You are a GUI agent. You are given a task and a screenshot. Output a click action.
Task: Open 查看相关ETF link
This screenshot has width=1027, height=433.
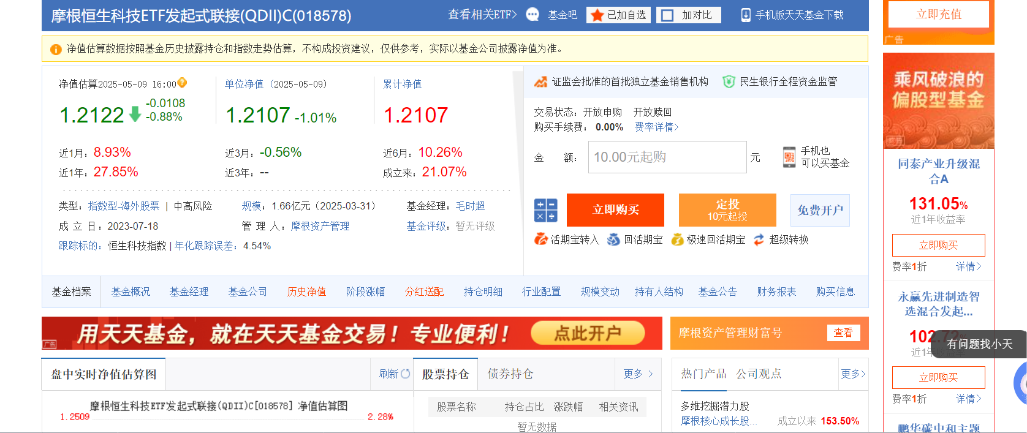click(482, 15)
